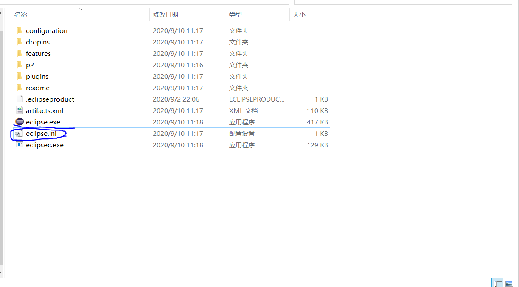Click the 110 KB size cell
Screen dimensions: 519x287
pos(317,110)
